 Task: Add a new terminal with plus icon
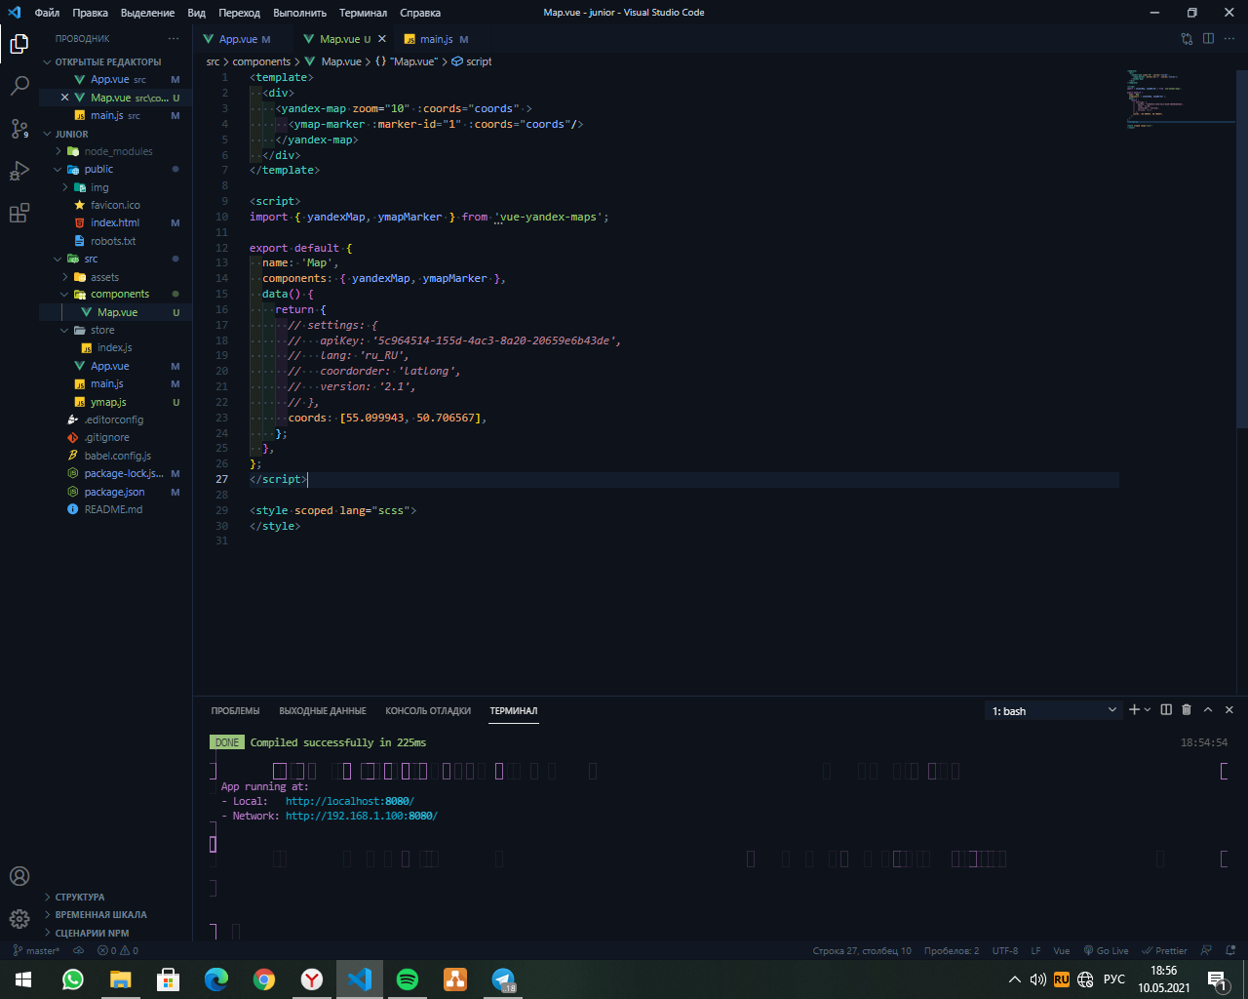pyautogui.click(x=1134, y=710)
